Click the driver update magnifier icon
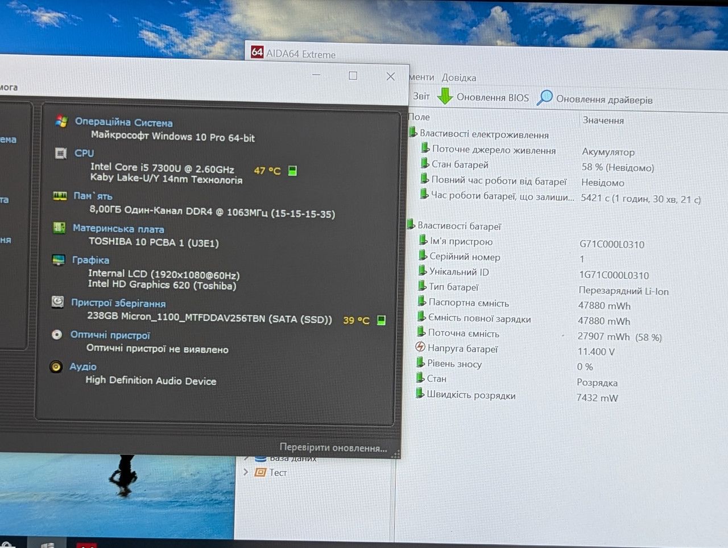Screen dimensions: 728x548 click(544, 98)
